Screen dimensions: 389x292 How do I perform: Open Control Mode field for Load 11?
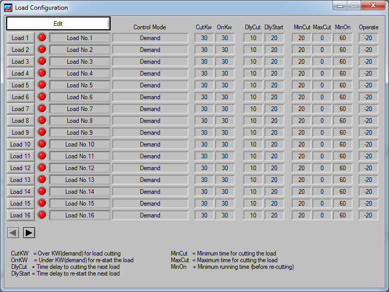coord(150,156)
